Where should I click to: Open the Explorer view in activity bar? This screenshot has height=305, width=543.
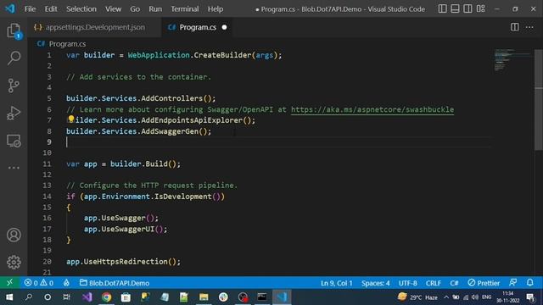click(x=14, y=30)
